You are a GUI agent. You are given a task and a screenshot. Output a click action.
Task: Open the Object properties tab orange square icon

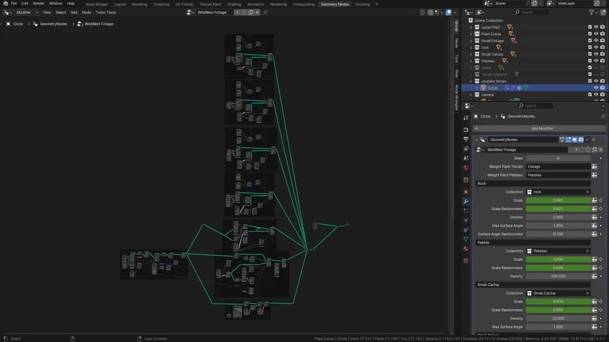pyautogui.click(x=466, y=192)
